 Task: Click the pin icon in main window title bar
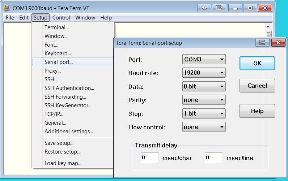tap(219, 8)
